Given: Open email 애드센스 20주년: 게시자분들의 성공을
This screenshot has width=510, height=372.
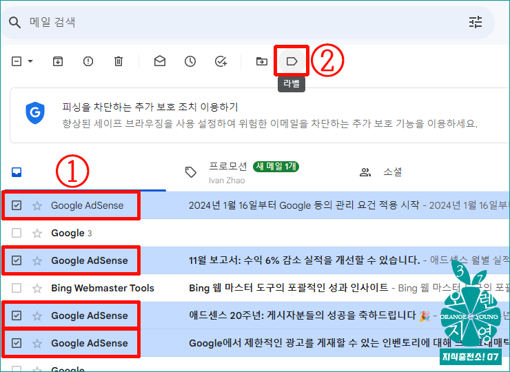Looking at the screenshot, I should tap(303, 315).
